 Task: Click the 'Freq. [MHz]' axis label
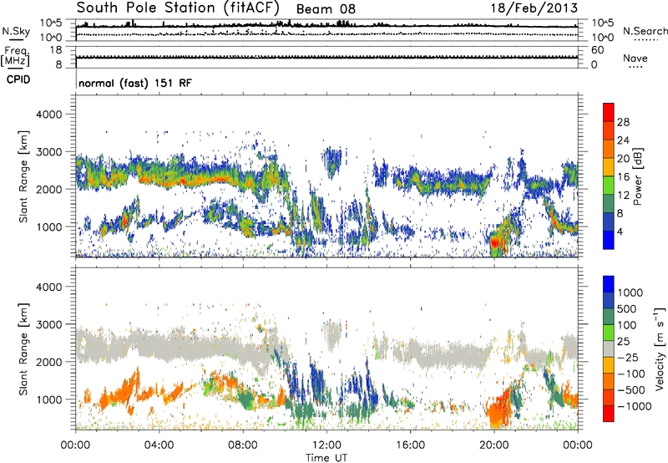(x=16, y=57)
